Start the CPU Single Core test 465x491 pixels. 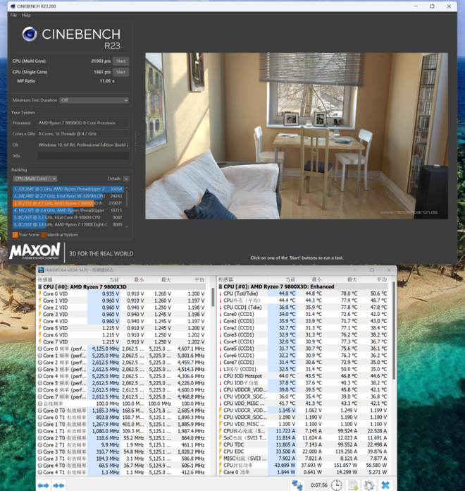click(x=121, y=72)
